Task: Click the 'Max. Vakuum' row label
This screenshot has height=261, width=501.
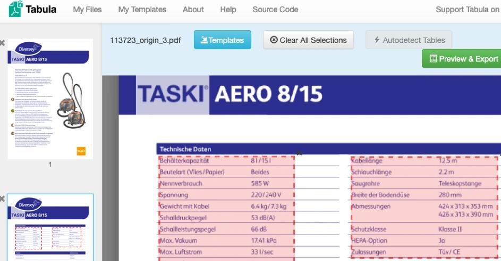Action: coord(179,241)
